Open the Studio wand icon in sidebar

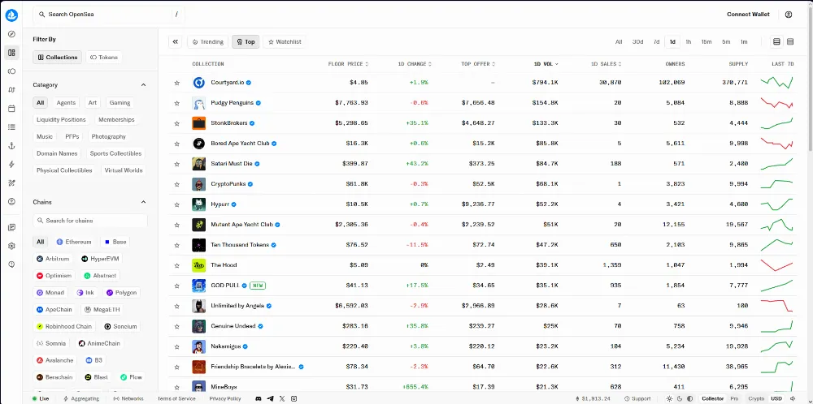(x=11, y=183)
